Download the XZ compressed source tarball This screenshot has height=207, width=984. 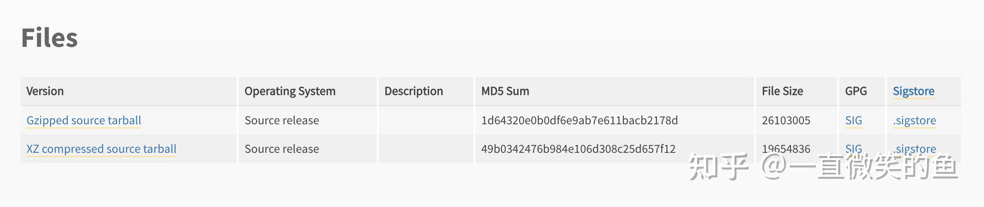(x=101, y=149)
